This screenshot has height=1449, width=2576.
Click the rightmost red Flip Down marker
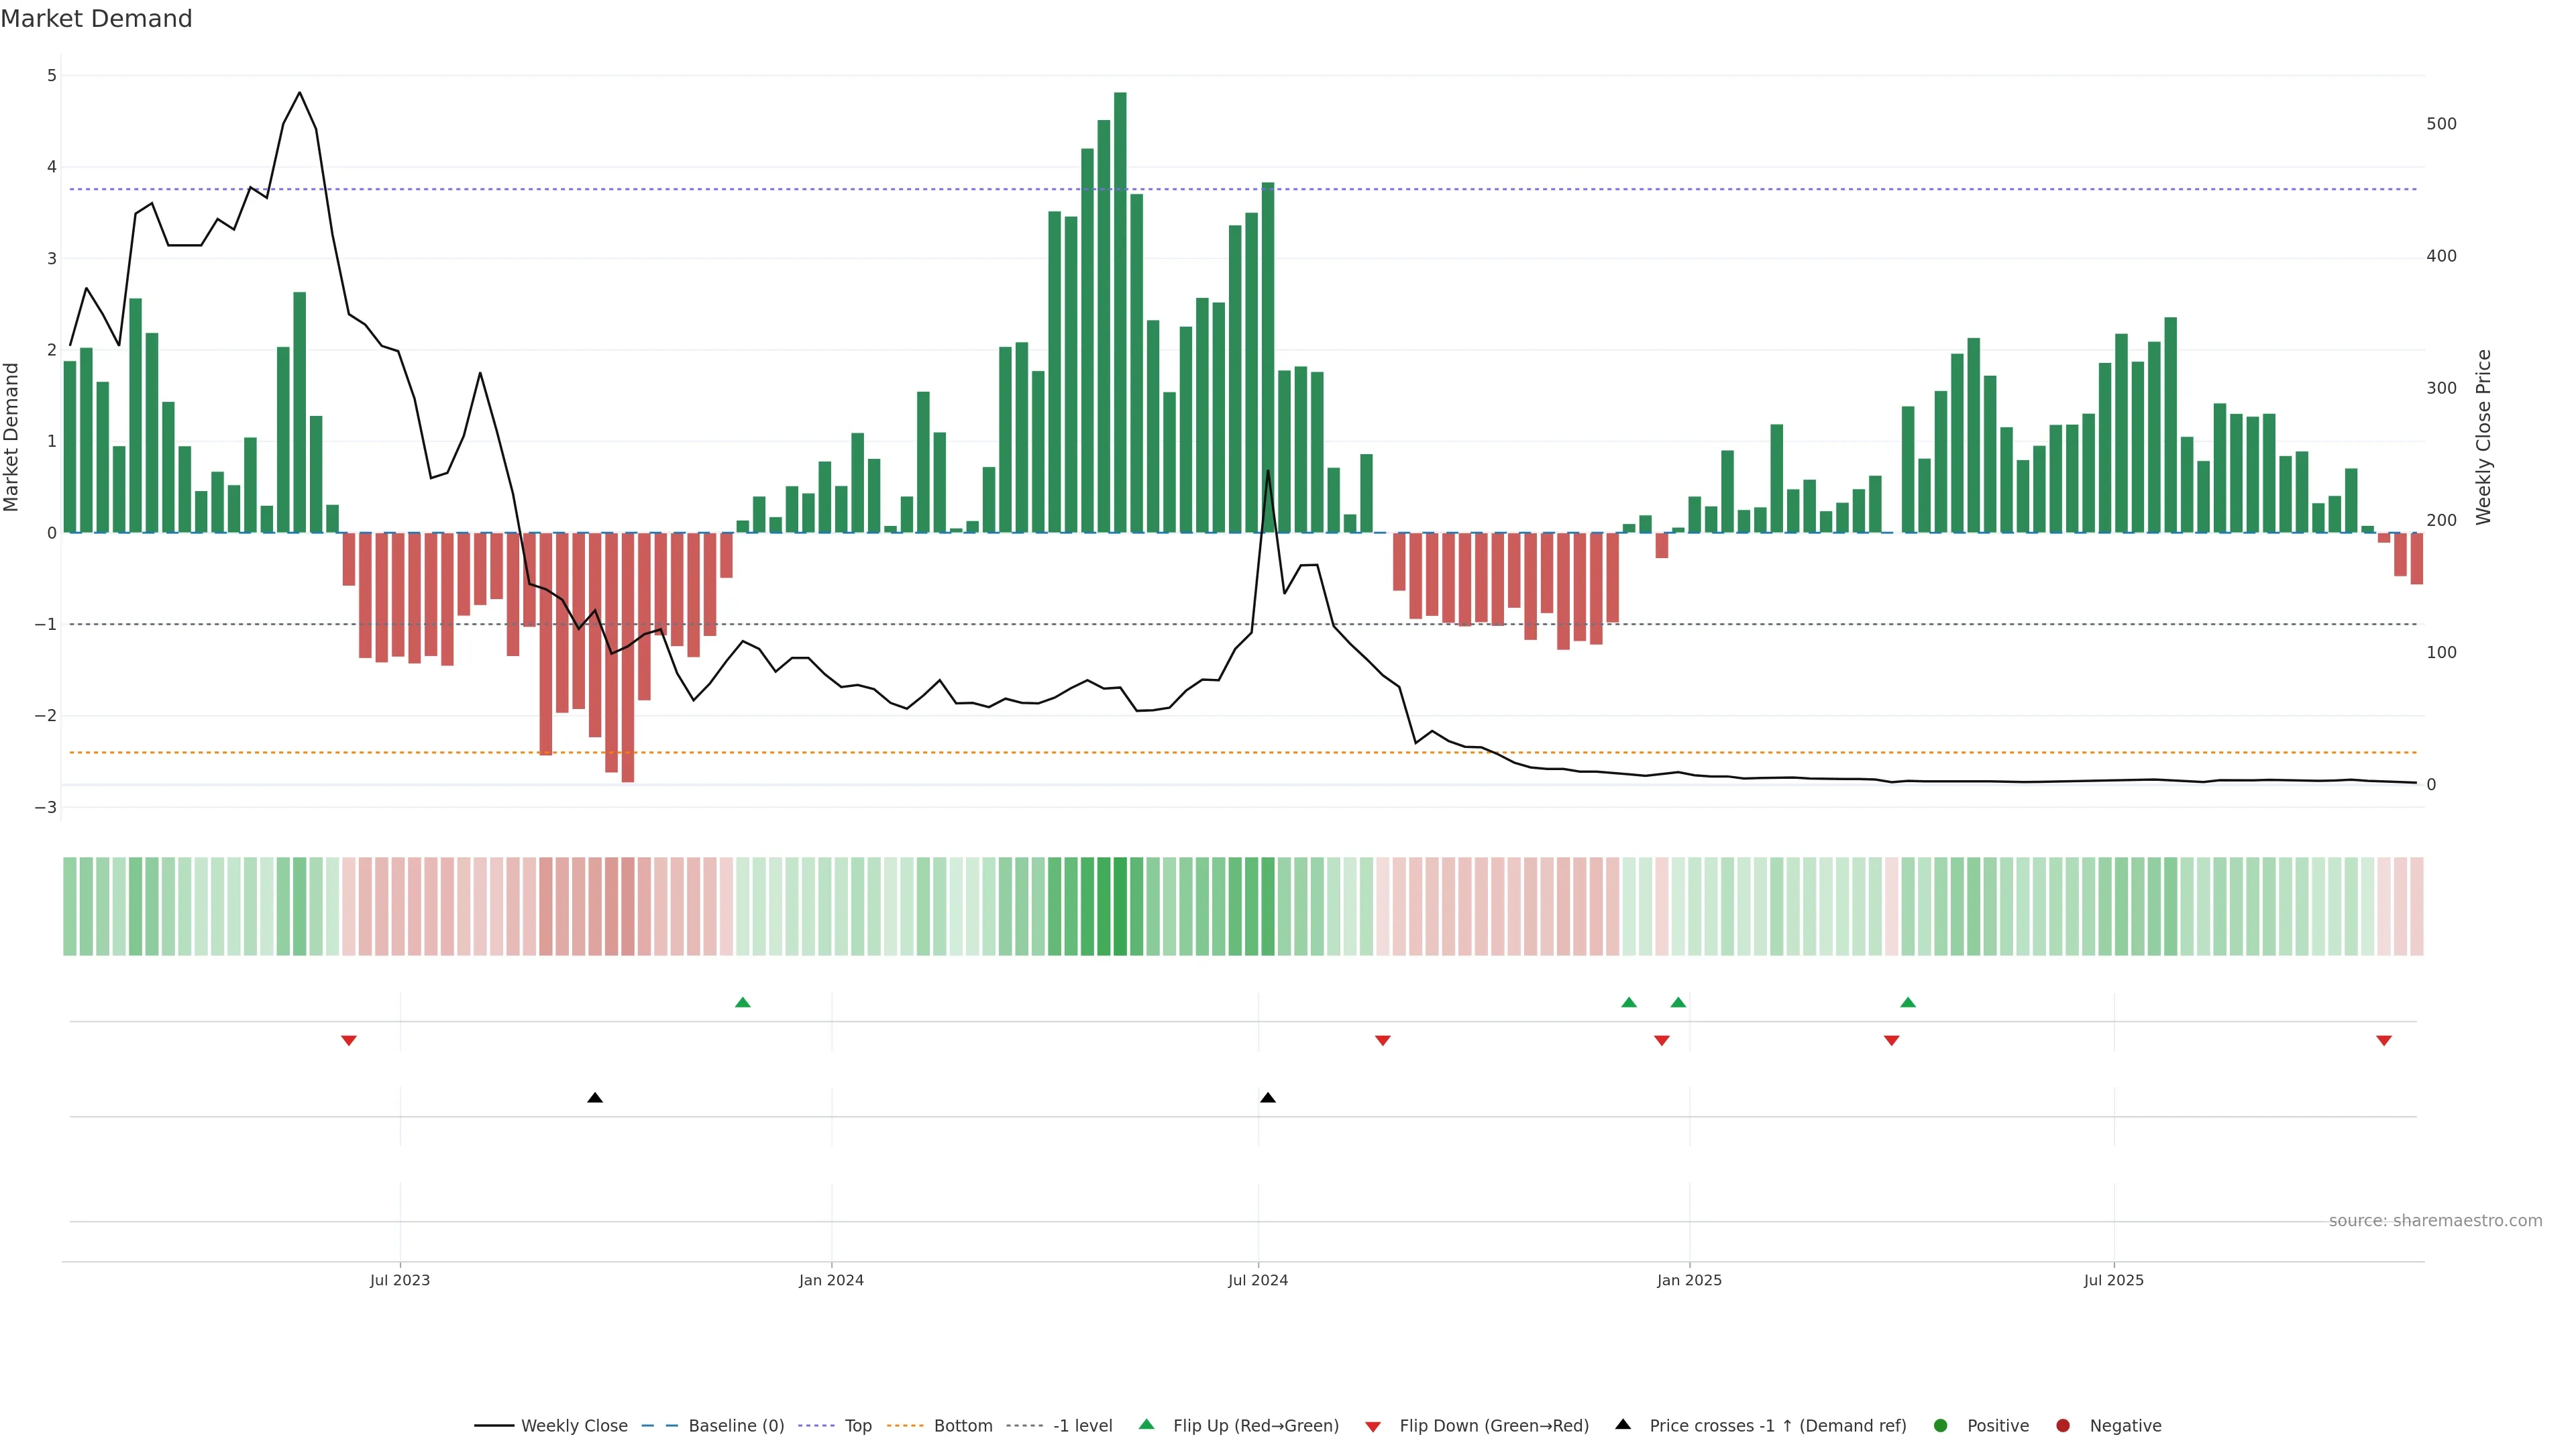(x=2384, y=1041)
